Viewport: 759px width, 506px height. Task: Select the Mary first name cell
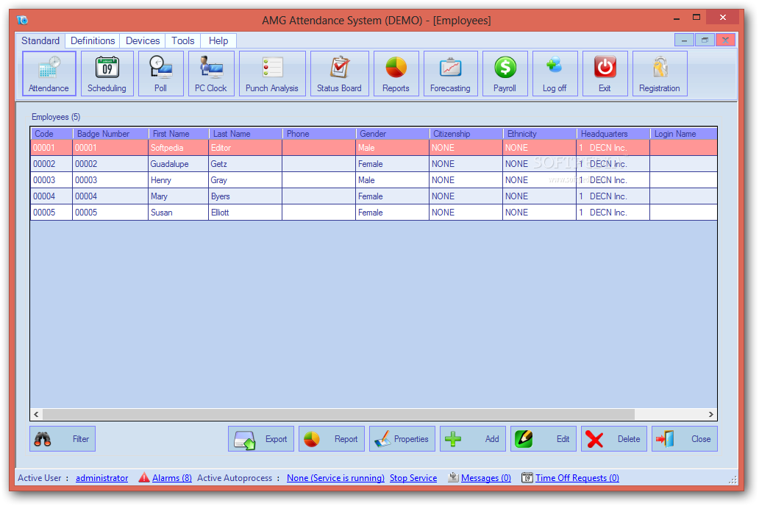point(179,196)
